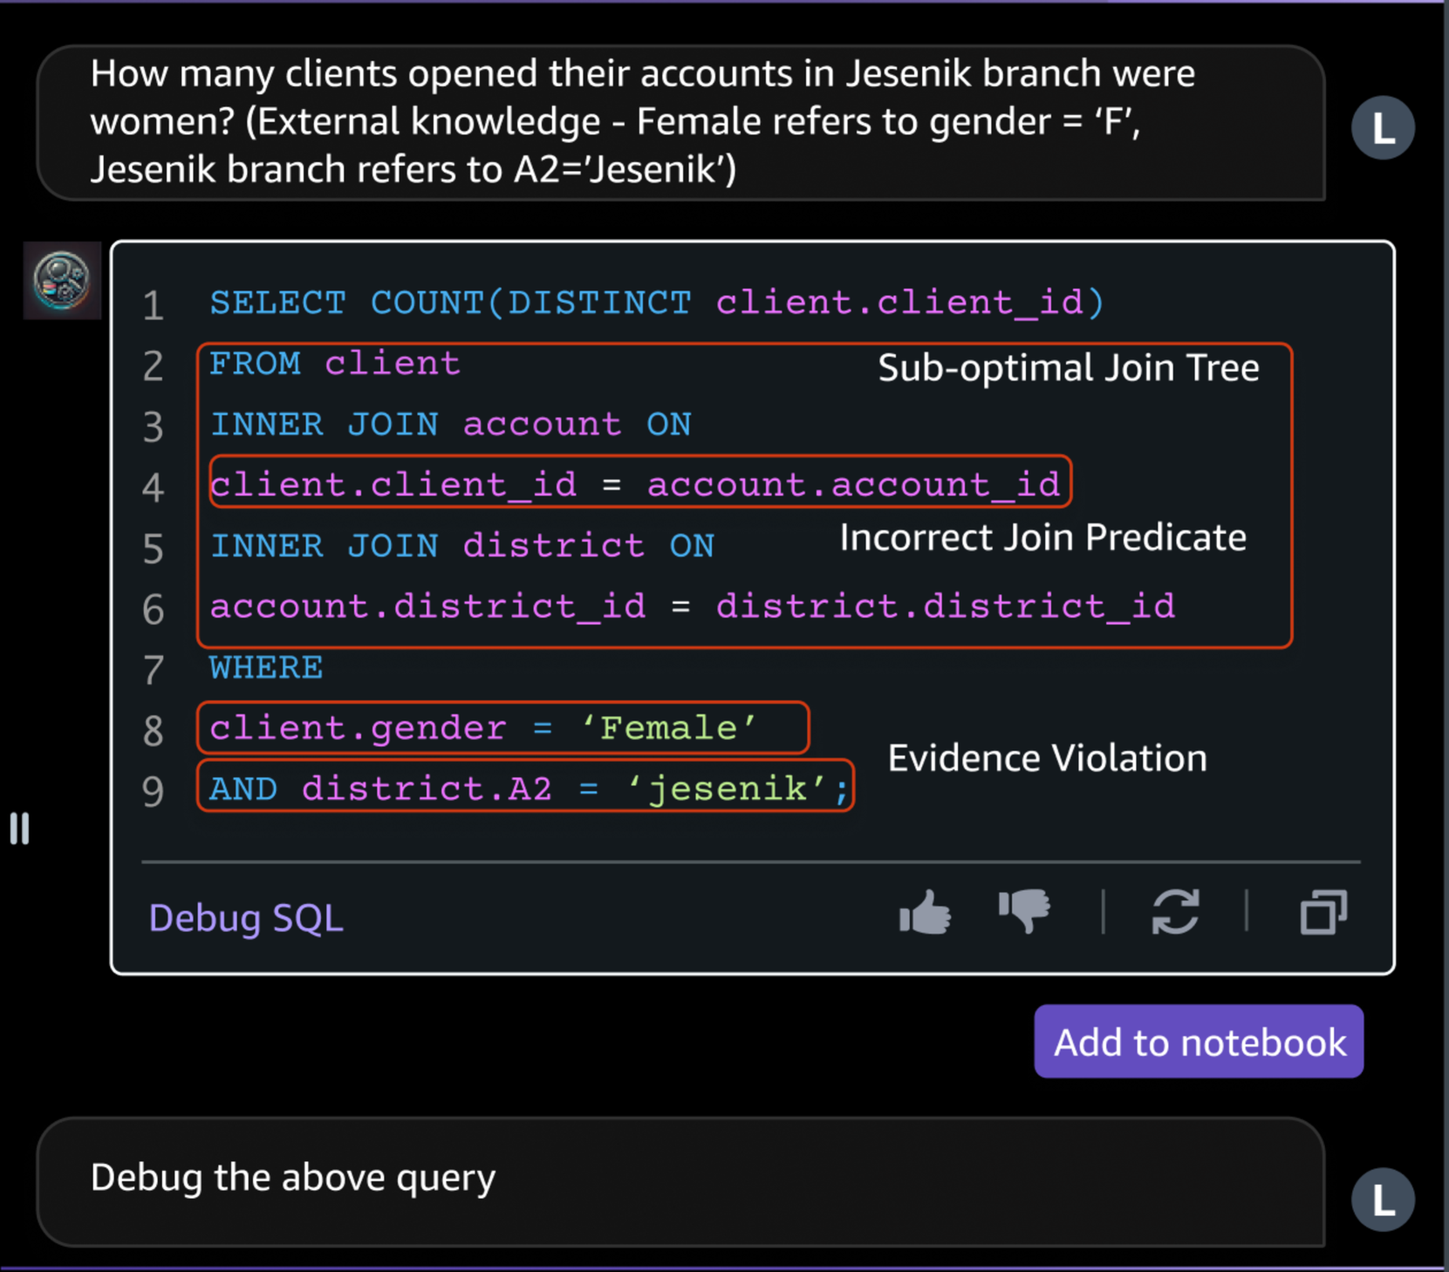The width and height of the screenshot is (1449, 1272).
Task: Click the Add to notebook button
Action: 1199,1042
